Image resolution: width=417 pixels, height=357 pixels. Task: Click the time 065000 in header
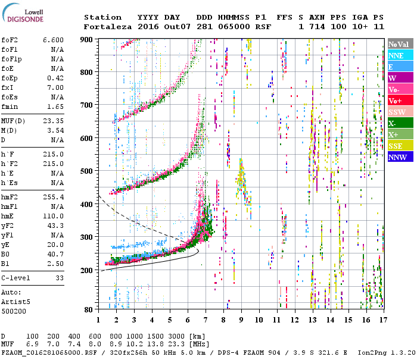[234, 27]
